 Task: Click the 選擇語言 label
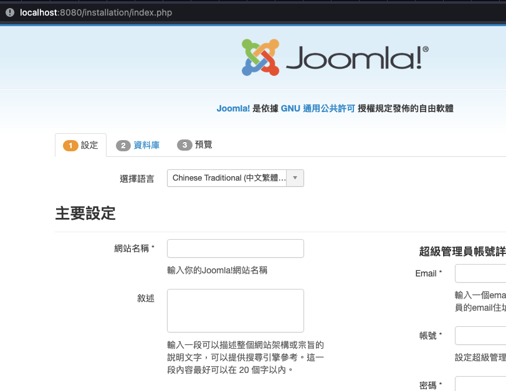tap(137, 179)
